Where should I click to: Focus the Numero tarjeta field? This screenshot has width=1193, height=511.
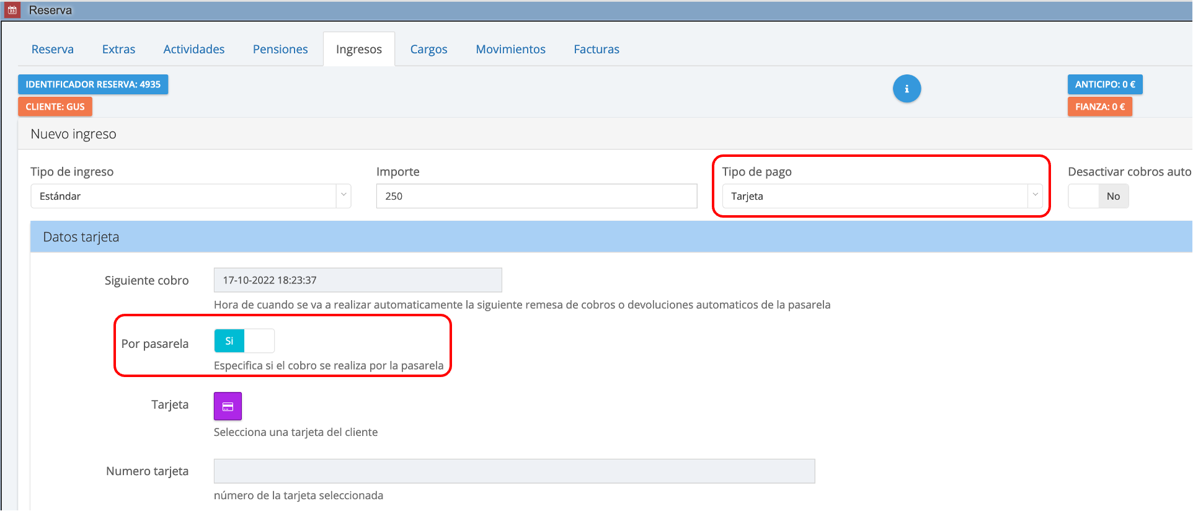(514, 471)
